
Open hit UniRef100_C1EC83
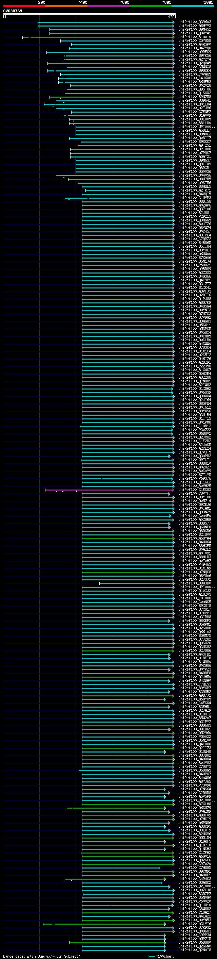(x=194, y=490)
